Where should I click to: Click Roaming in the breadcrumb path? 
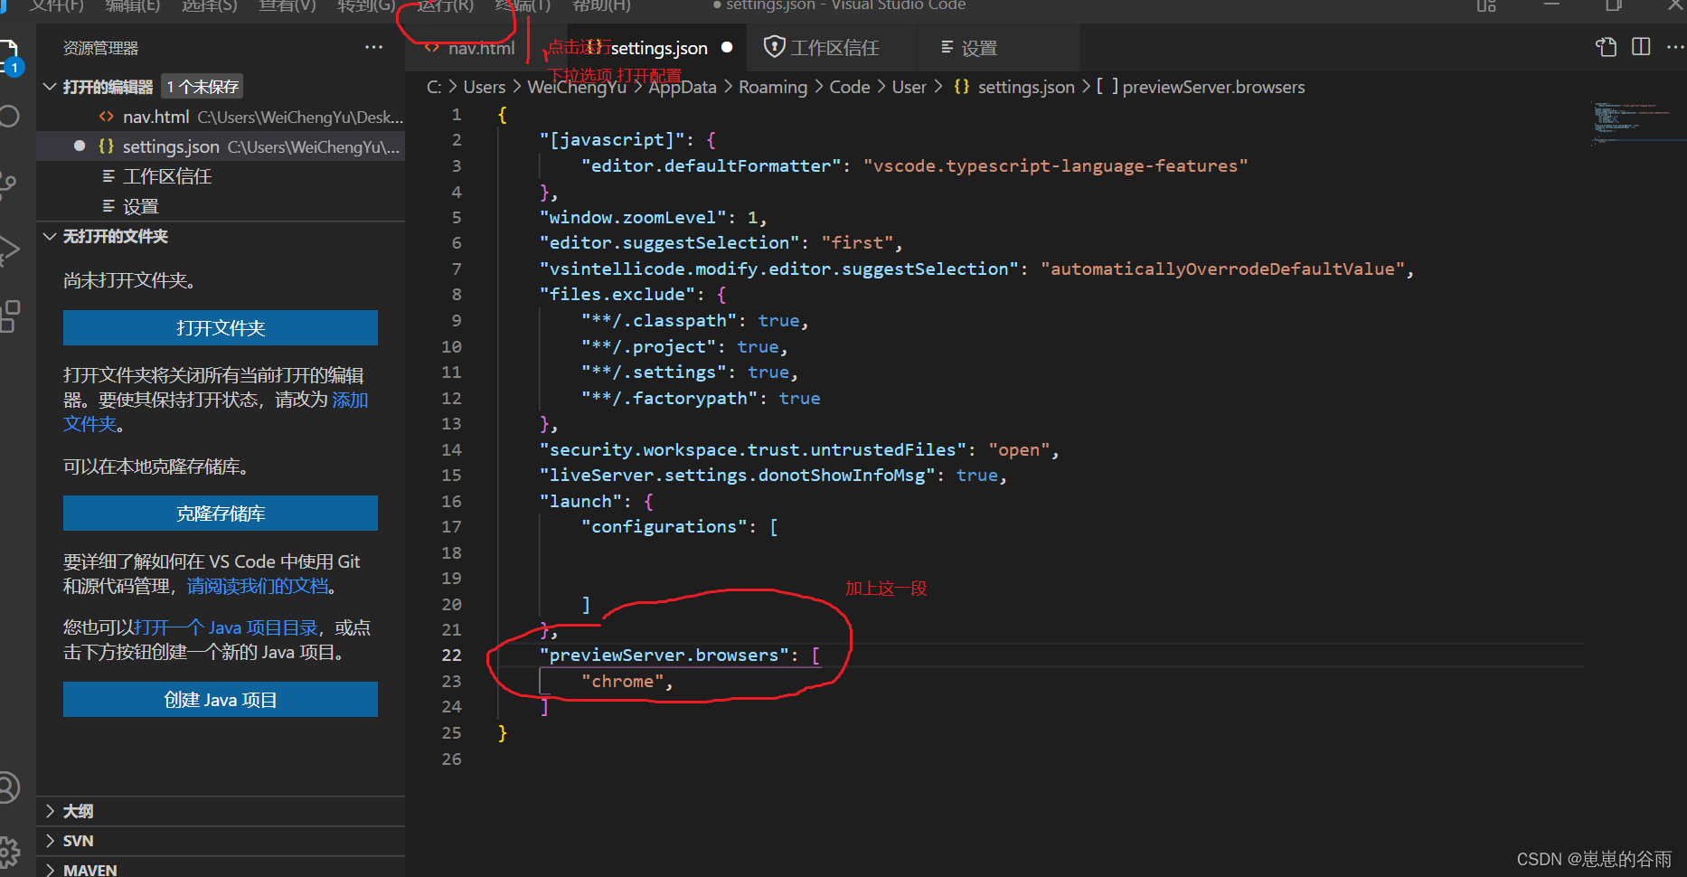(773, 87)
